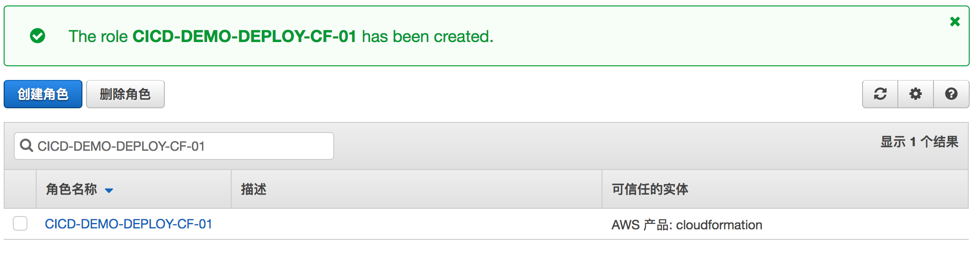Click the green success checkmark icon

click(x=38, y=36)
